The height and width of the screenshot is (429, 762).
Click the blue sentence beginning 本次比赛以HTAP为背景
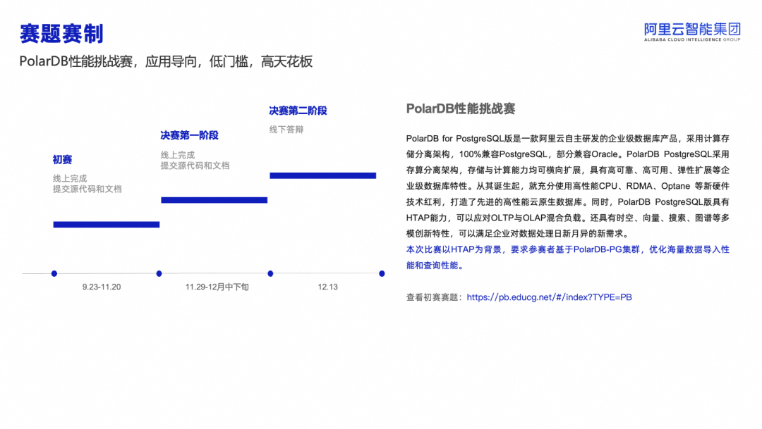click(x=567, y=257)
